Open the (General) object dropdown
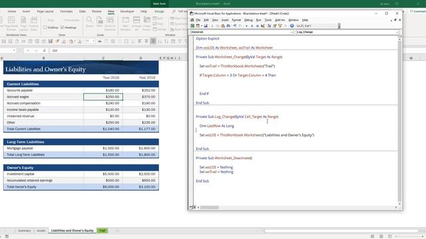This screenshot has width=426, height=239. 292,32
